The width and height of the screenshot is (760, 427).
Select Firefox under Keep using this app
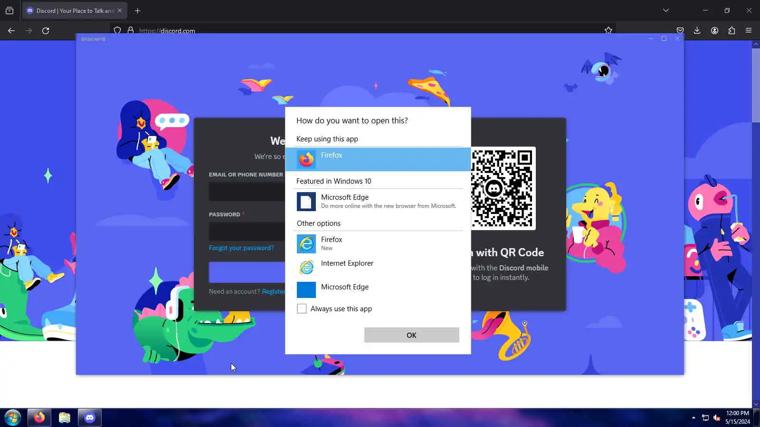point(378,159)
